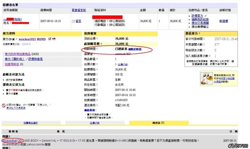Click positive rating percentage 100.00 %
Image resolution: width=250 pixels, height=149 pixels.
pos(26,44)
